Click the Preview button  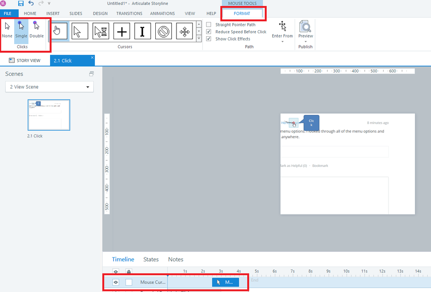pyautogui.click(x=305, y=29)
